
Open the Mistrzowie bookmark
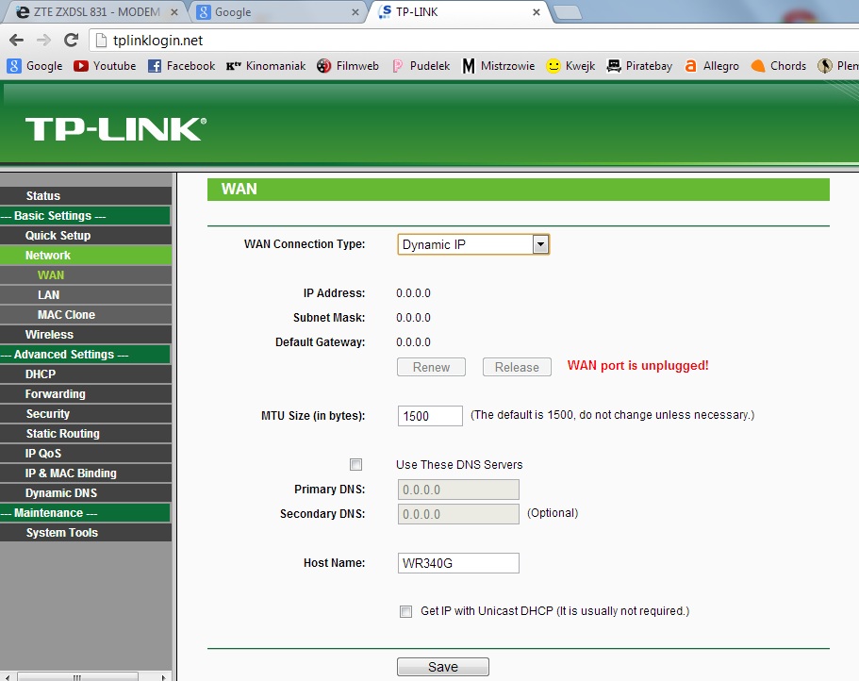[499, 66]
